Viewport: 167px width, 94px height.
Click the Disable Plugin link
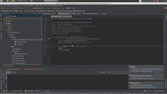(152, 87)
